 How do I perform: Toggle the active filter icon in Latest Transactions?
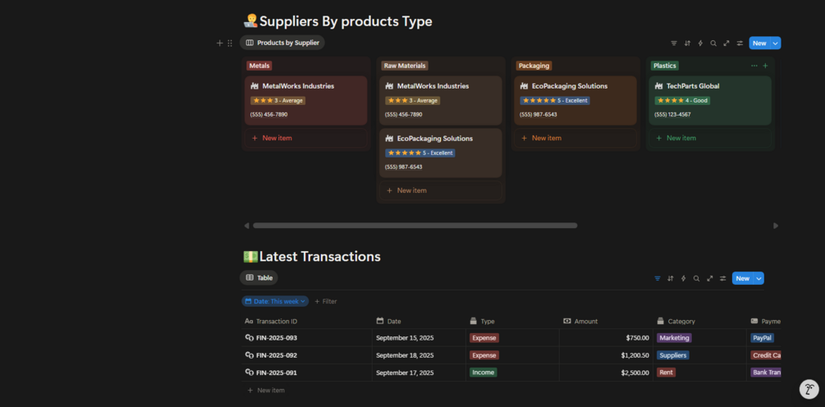pos(657,278)
